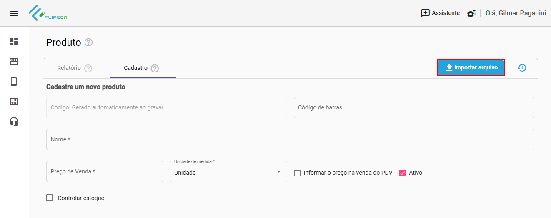
Task: Open the calculator icon in sidebar
Action: (x=14, y=102)
